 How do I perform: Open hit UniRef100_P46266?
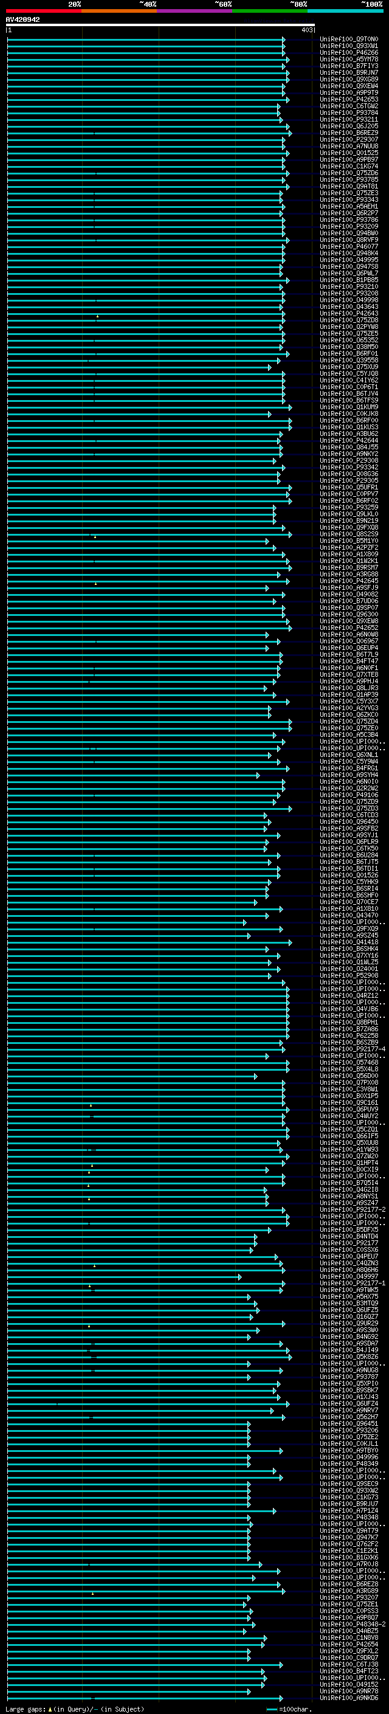(x=349, y=52)
